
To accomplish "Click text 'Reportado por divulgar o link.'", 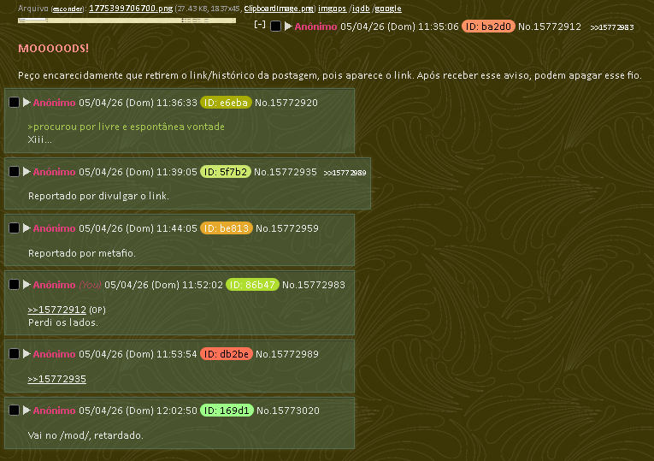I will click(98, 196).
